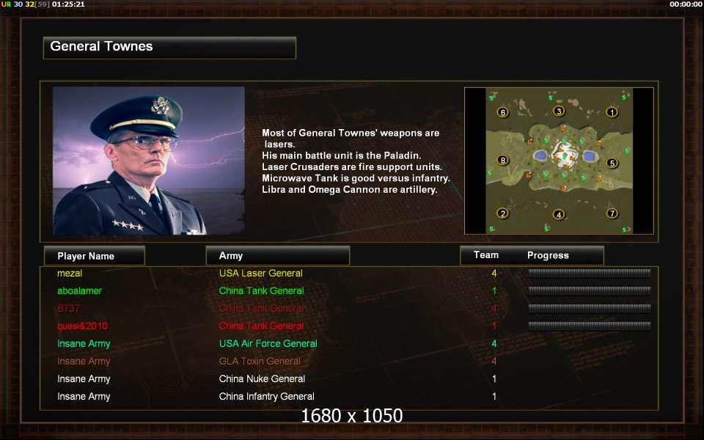Click start position 1 marker on minimap
Screen dimensions: 704x440
(612, 112)
